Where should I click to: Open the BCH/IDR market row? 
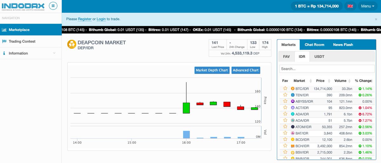pos(327,146)
